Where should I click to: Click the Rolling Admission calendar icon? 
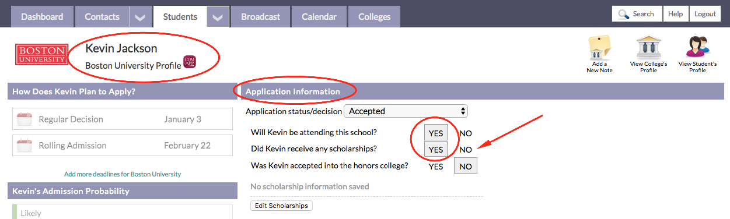tap(25, 146)
